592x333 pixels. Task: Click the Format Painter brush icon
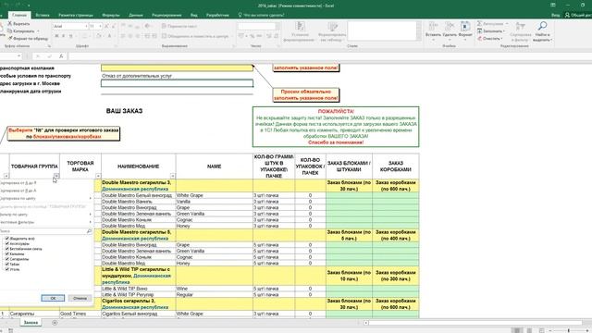[10, 39]
